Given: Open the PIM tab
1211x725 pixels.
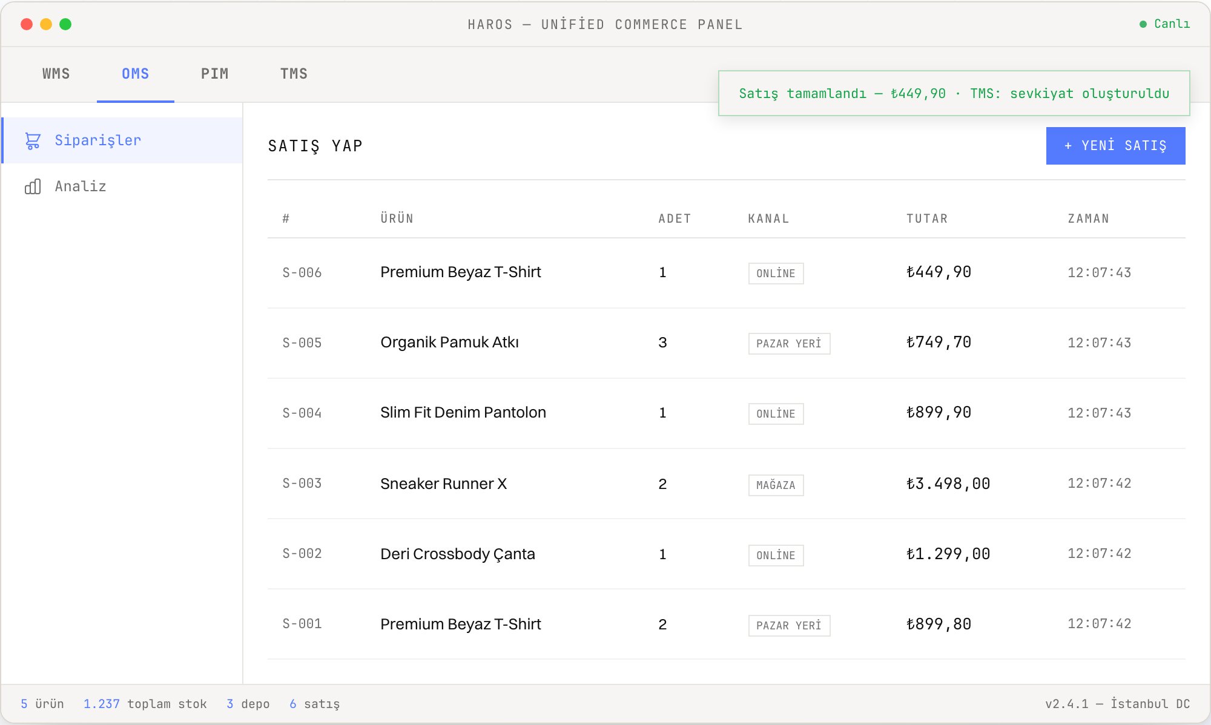Looking at the screenshot, I should [215, 74].
